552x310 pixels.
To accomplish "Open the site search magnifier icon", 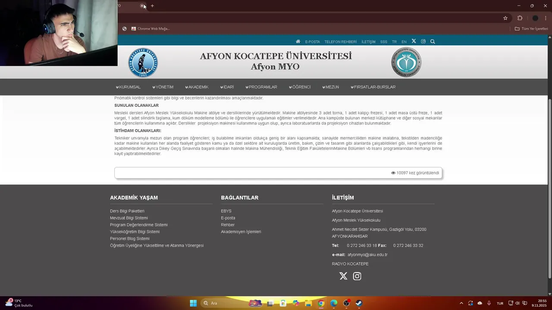I will 433,42.
